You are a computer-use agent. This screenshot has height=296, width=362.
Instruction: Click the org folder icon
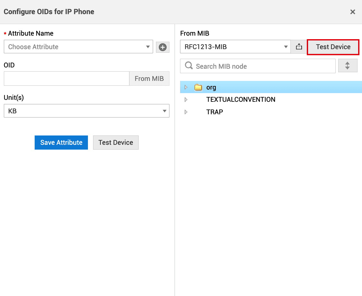[198, 87]
